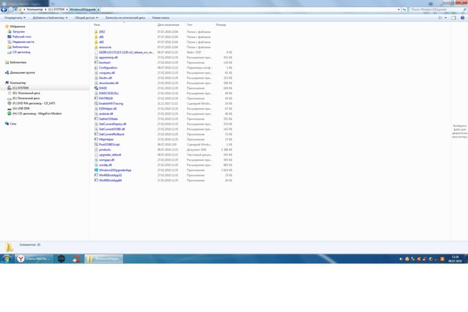Select the WinREBootApp64 icon
This screenshot has width=468, height=312.
click(x=96, y=180)
